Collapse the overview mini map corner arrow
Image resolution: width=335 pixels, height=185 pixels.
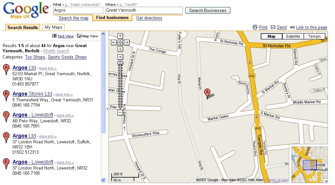(325, 180)
